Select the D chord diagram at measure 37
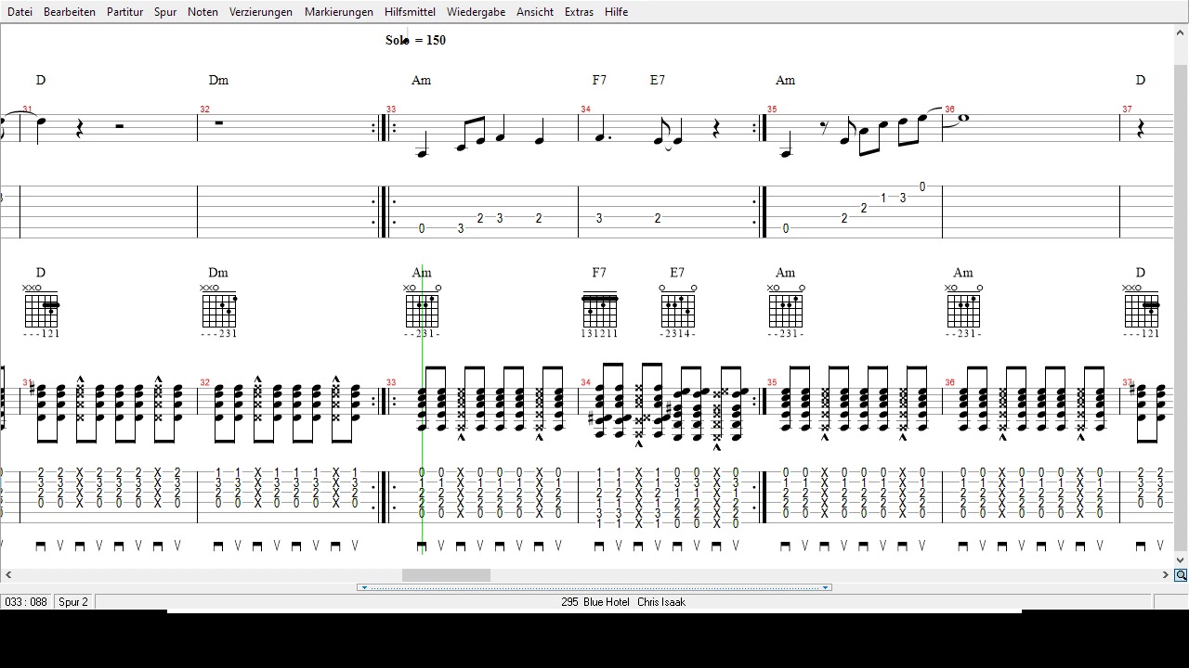 (x=1141, y=310)
